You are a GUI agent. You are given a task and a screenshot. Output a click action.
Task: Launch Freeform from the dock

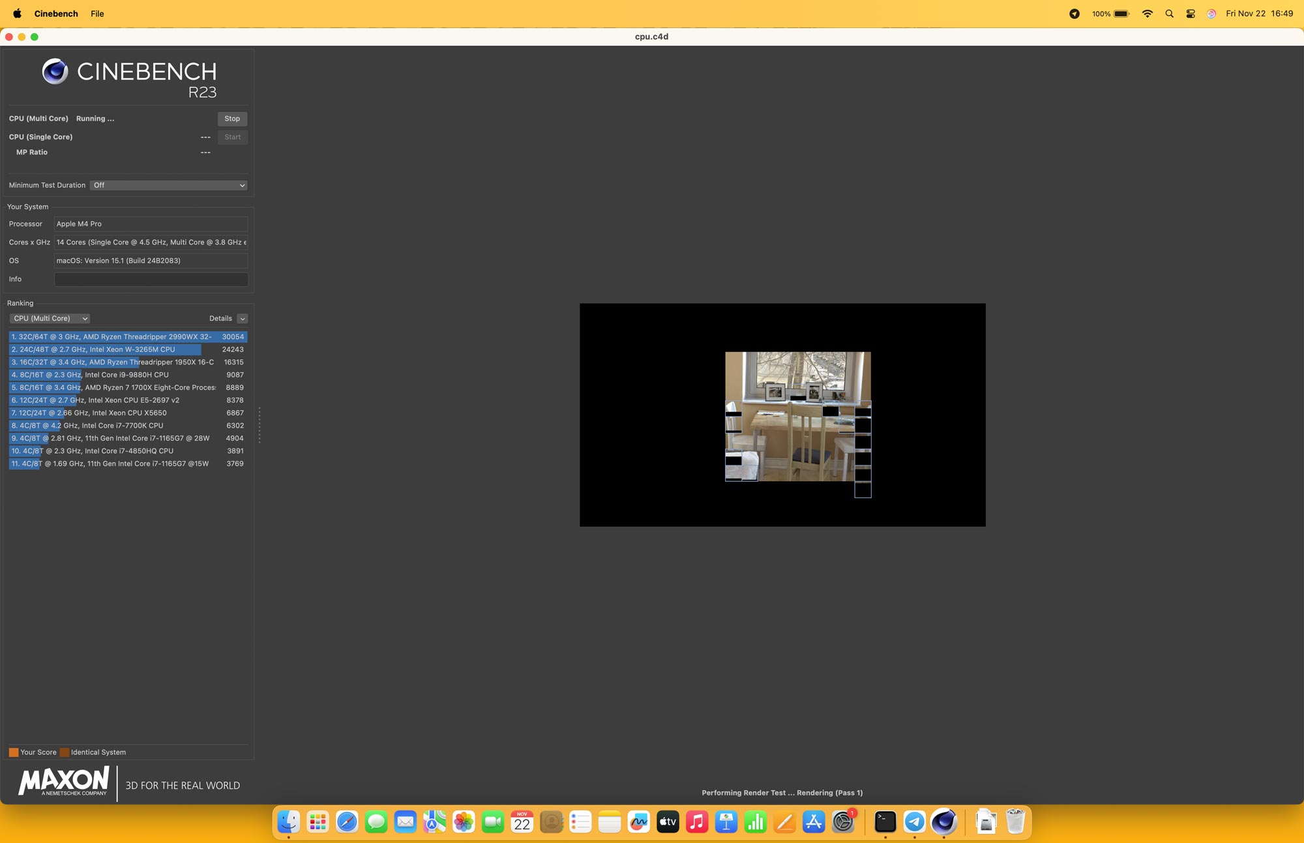(639, 821)
